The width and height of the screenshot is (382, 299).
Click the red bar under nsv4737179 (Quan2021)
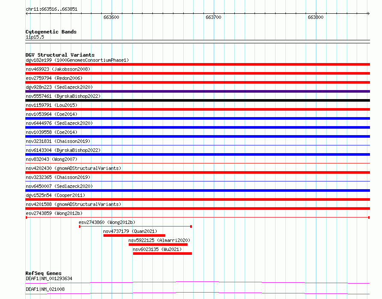pos(134,236)
